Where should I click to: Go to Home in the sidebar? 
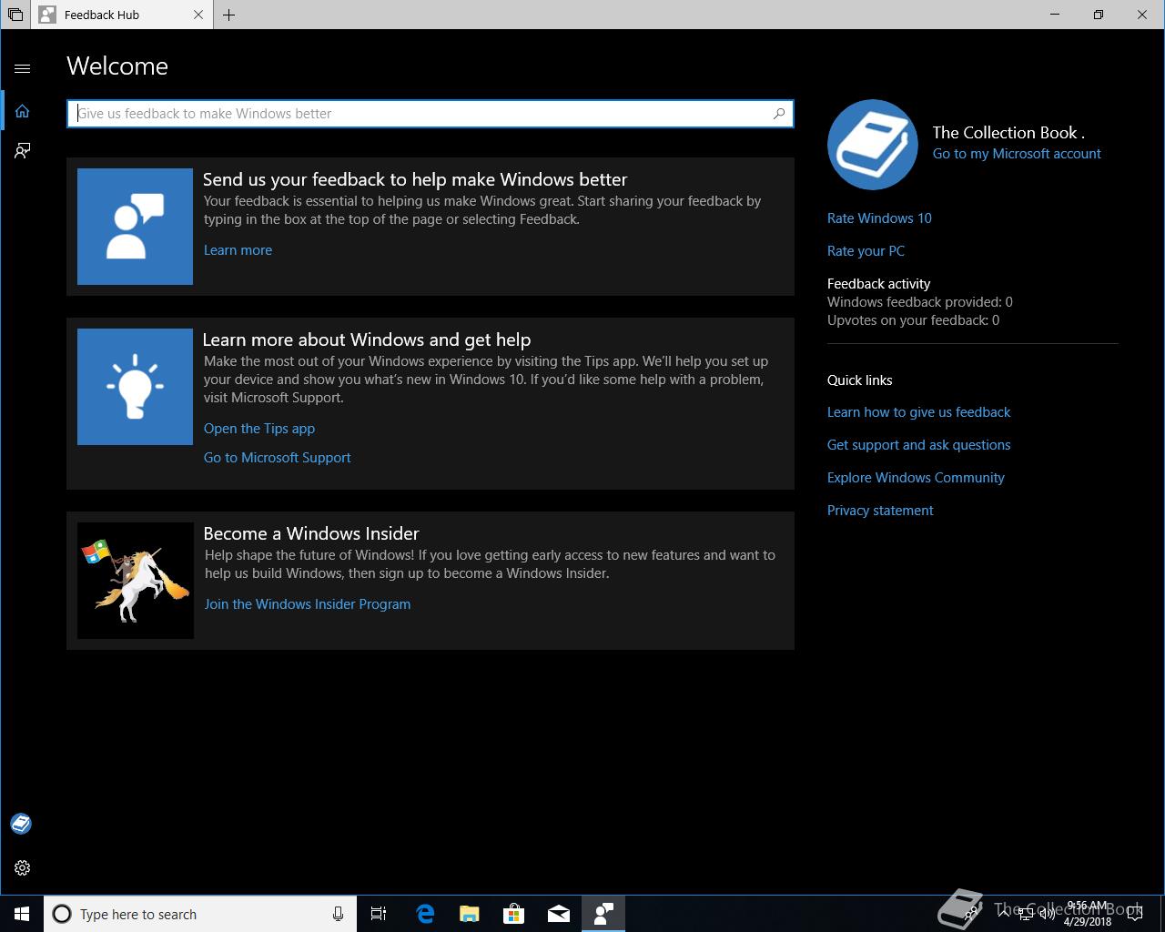pos(23,111)
